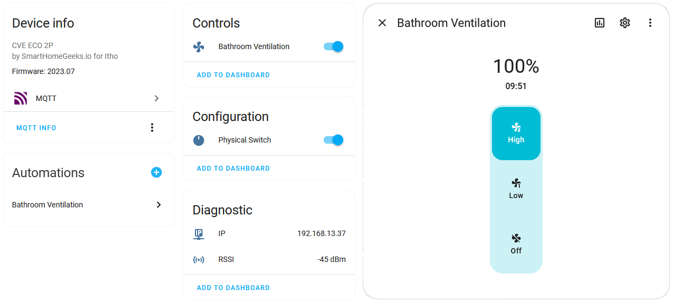Click the Physical Switch dial icon
This screenshot has height=303, width=673.
[x=199, y=140]
